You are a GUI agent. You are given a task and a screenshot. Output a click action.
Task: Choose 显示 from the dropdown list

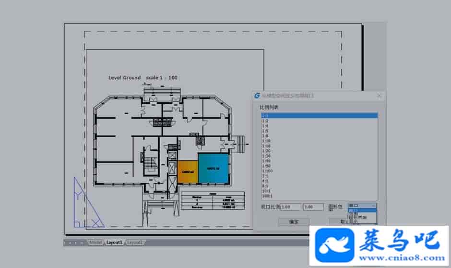[x=354, y=222]
